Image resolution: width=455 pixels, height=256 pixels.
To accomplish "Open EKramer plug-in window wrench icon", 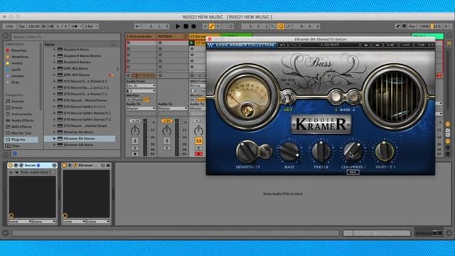I will coord(75,165).
